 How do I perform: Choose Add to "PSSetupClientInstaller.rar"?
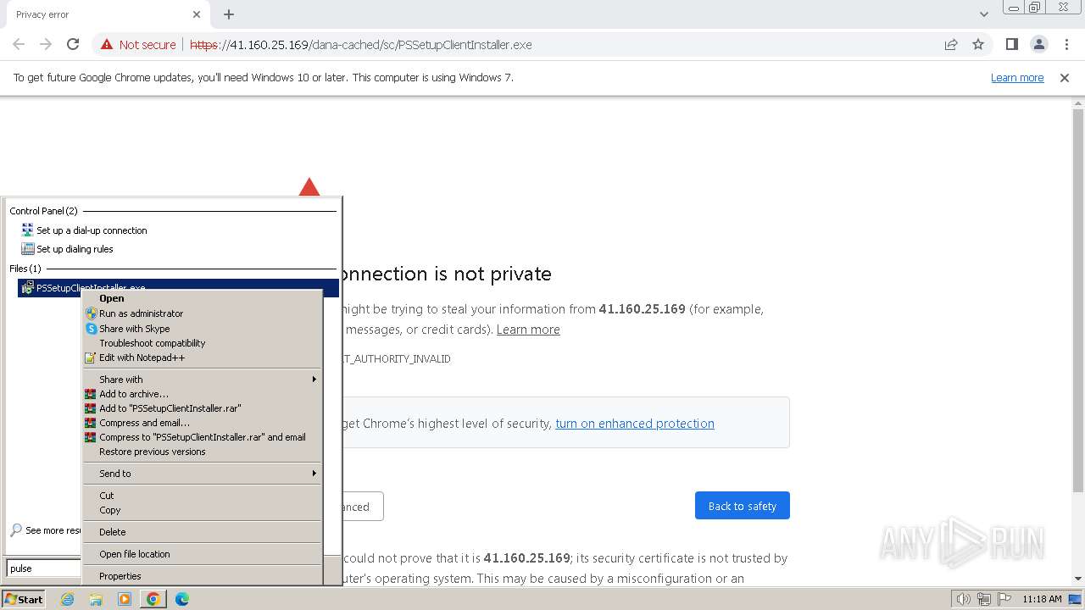tap(203, 408)
